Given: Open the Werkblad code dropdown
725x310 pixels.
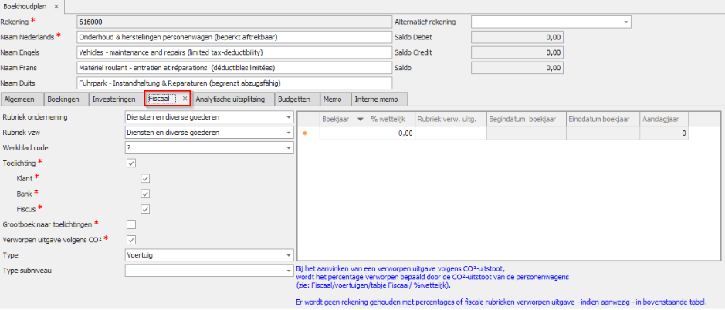Looking at the screenshot, I should point(289,148).
